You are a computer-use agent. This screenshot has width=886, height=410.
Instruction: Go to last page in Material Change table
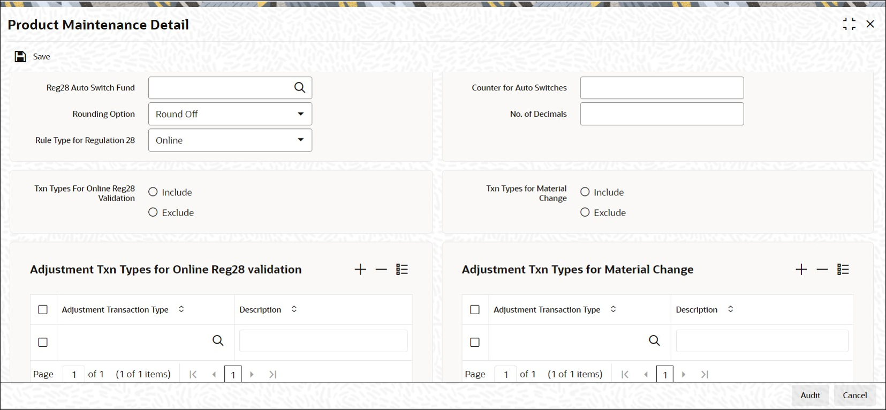(x=705, y=375)
